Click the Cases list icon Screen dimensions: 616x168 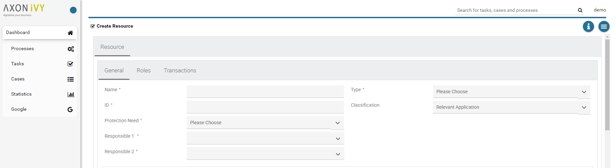coord(70,79)
